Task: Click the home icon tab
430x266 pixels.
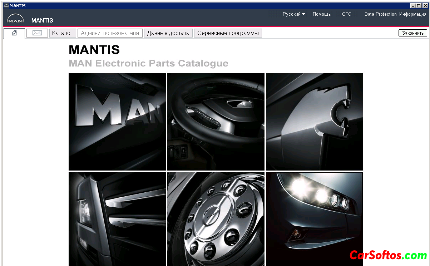Action: pyautogui.click(x=14, y=33)
